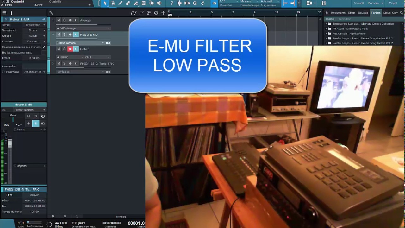The height and width of the screenshot is (228, 405).
Task: Select the Eraser tool
Action: pyautogui.click(x=128, y=3)
